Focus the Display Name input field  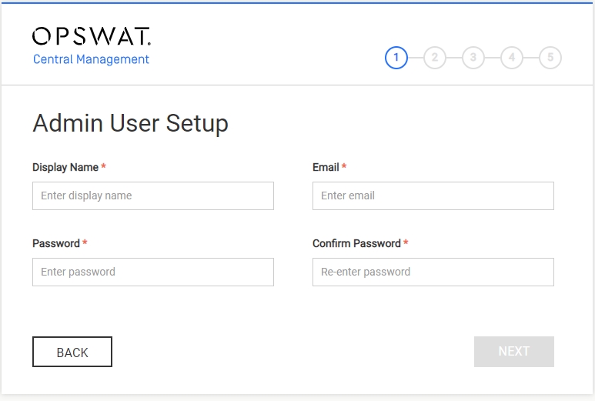point(153,195)
